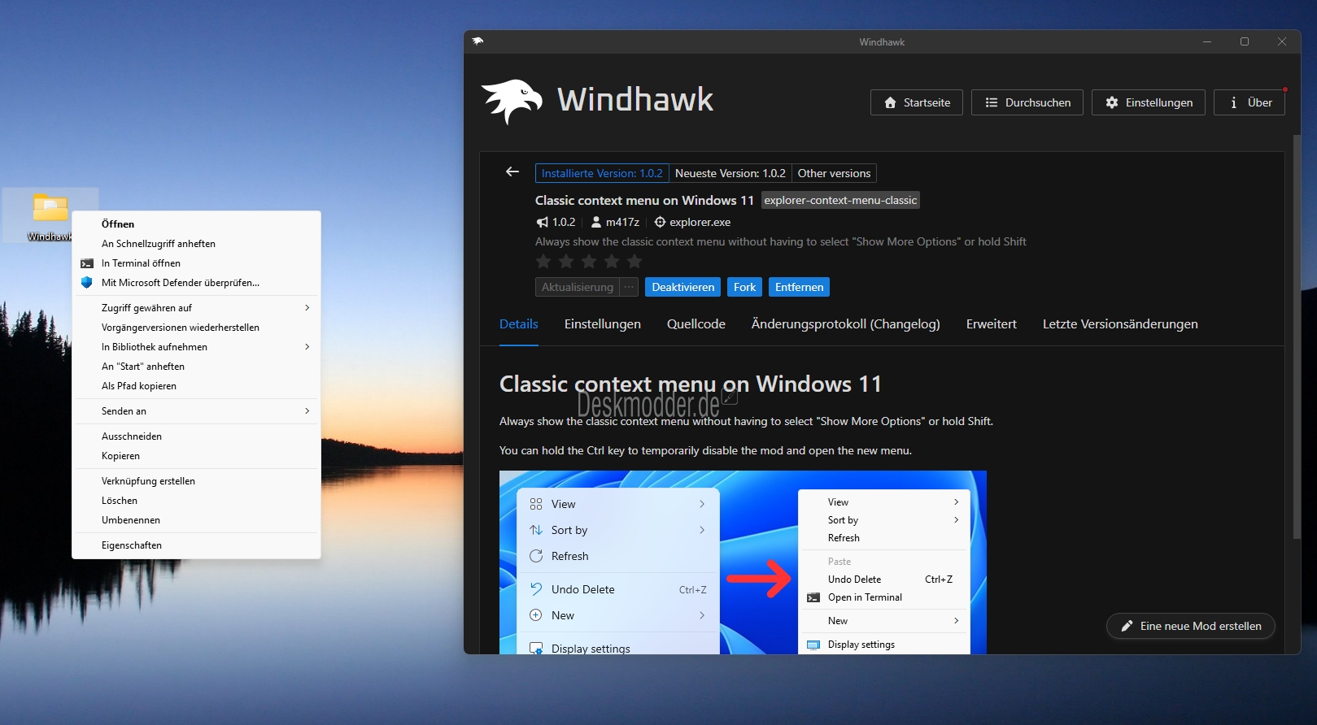
Task: Switch to the Details tab
Action: [519, 324]
